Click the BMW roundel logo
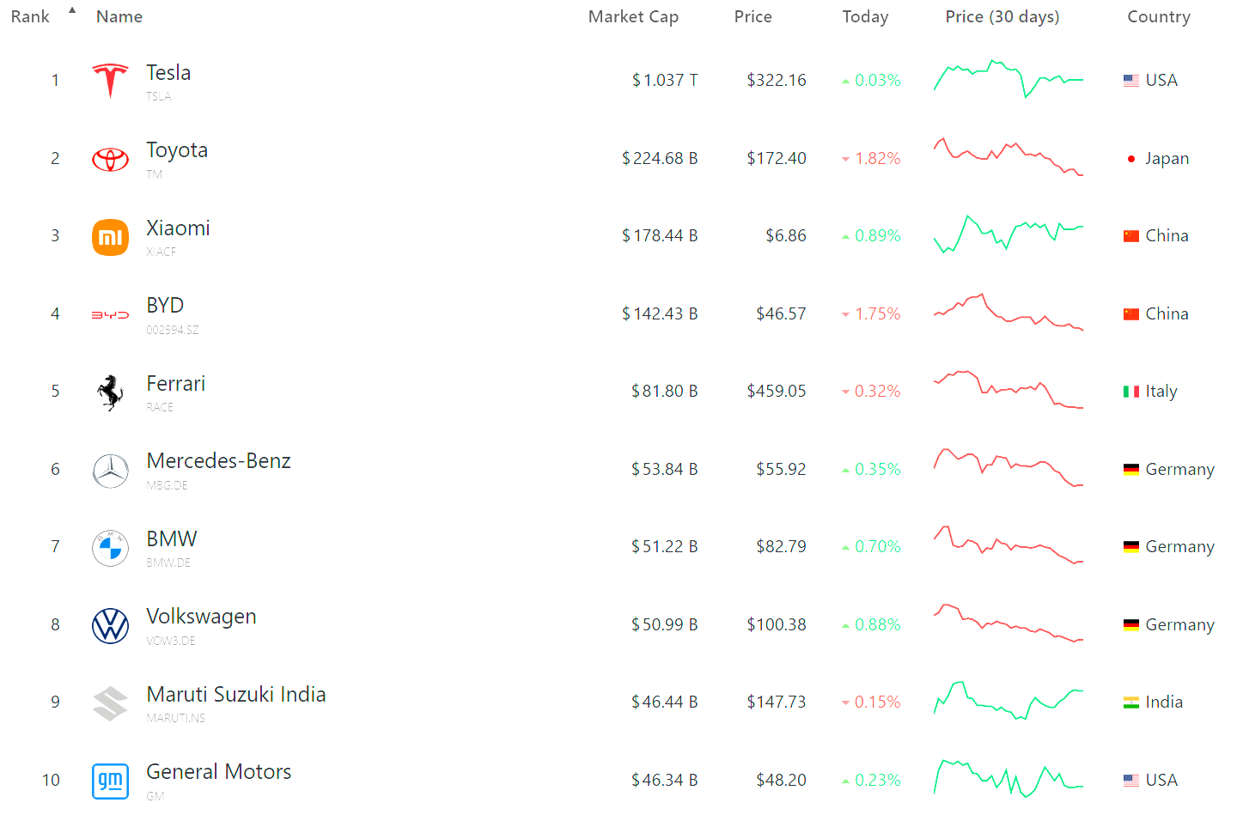Viewport: 1237px width, 815px height. [x=110, y=548]
